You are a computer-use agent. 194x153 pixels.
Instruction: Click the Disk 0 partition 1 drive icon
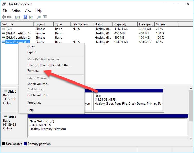pyautogui.click(x=3, y=33)
